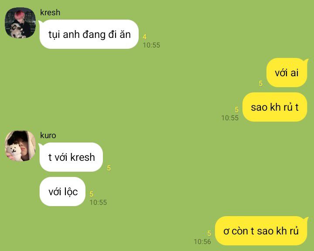This screenshot has width=314, height=251.
Task: Tap unread count 5 beside 'với lộc'
Action: click(x=92, y=194)
